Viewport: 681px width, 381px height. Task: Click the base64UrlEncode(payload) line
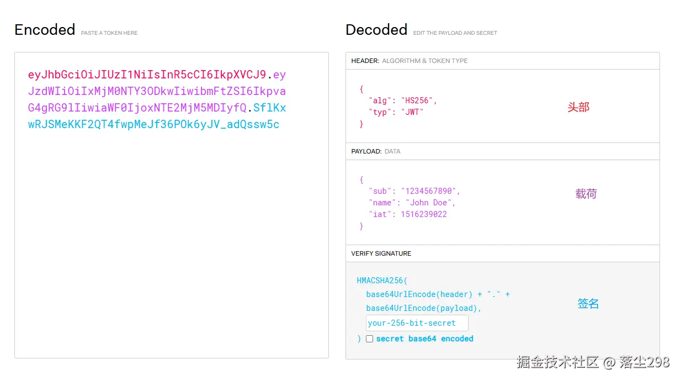point(424,308)
